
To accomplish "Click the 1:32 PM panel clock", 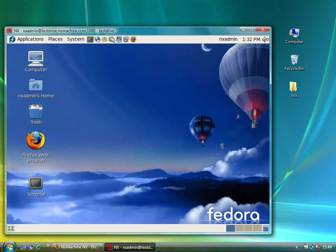I will click(x=251, y=39).
